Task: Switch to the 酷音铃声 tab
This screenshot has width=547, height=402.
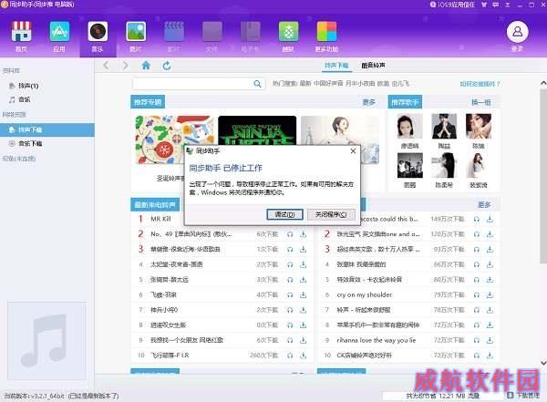Action: [x=373, y=66]
